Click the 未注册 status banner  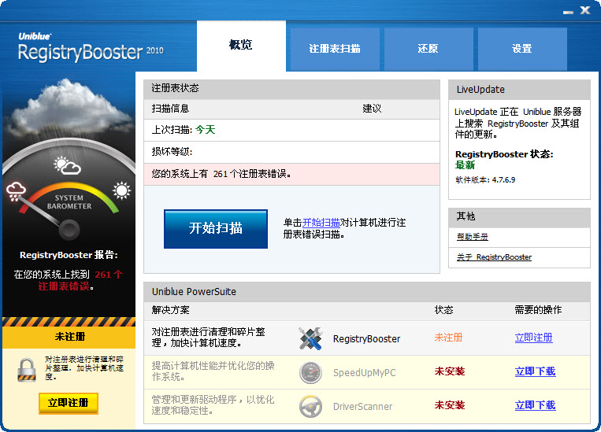click(69, 337)
